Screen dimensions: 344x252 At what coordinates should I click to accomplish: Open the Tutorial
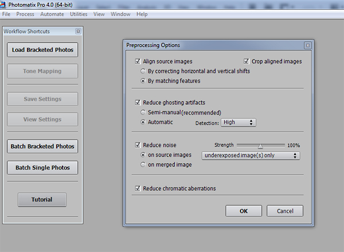coord(42,200)
